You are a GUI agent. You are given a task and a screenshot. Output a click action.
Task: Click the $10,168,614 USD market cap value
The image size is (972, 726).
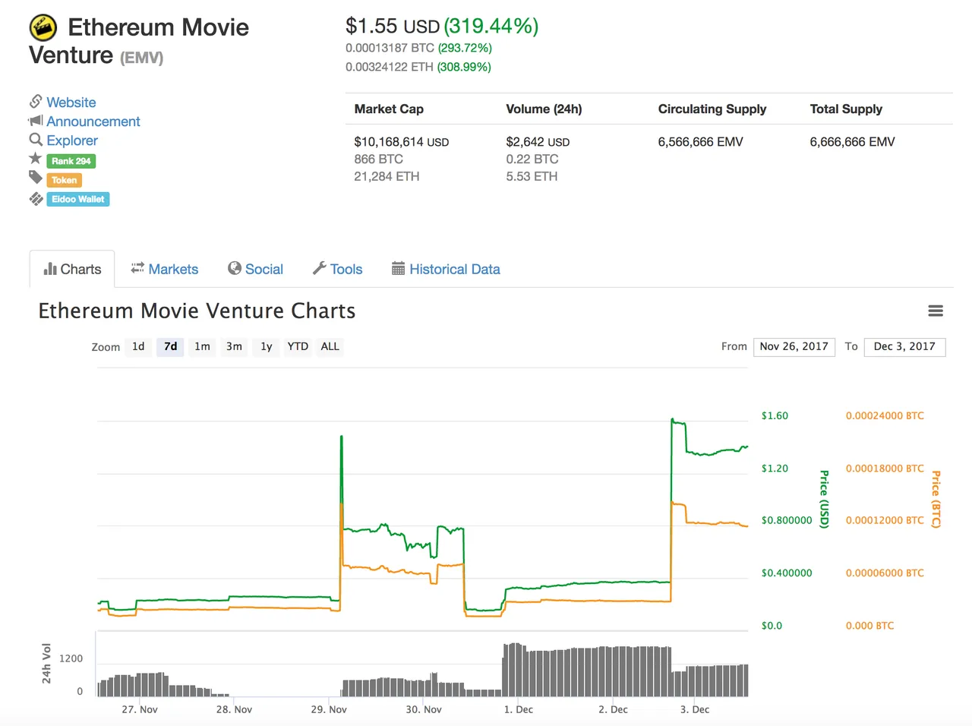click(402, 142)
